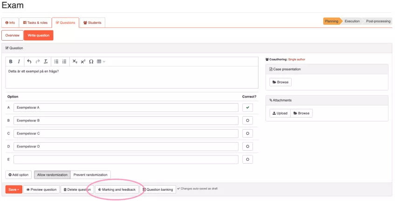
Task: Click into the question text editor area
Action: tap(132, 77)
